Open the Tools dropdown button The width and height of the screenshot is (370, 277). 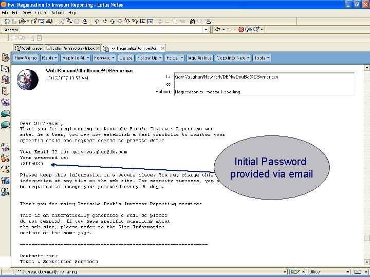(262, 57)
